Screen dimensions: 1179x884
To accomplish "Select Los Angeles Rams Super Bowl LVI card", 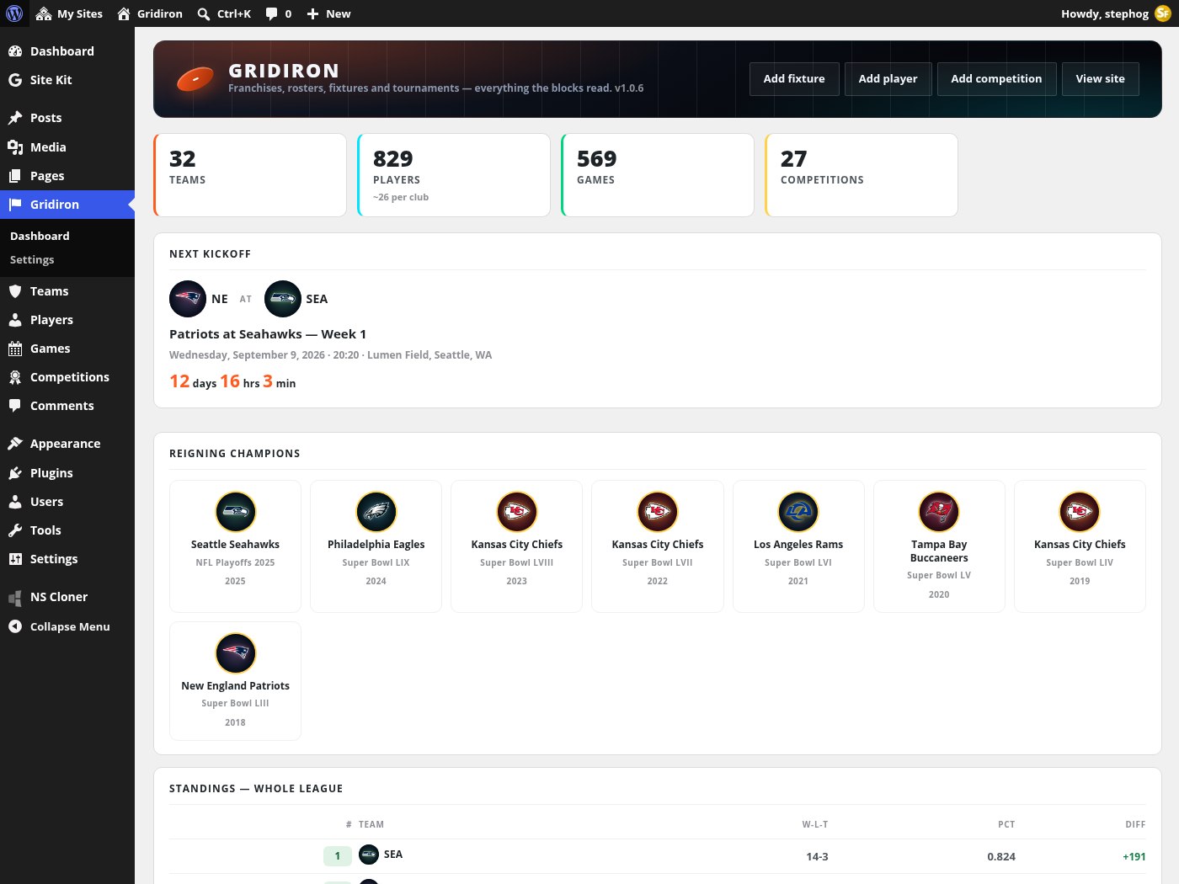I will click(x=798, y=546).
